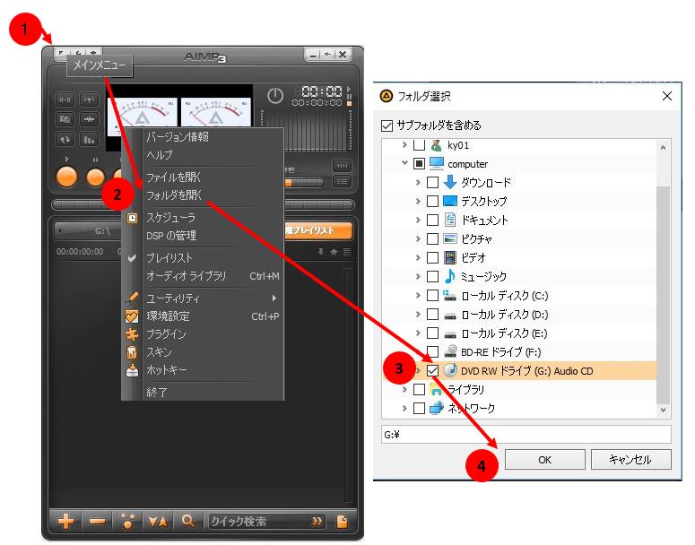Open the internet radio capture icon
This screenshot has width=695, height=545.
(89, 99)
